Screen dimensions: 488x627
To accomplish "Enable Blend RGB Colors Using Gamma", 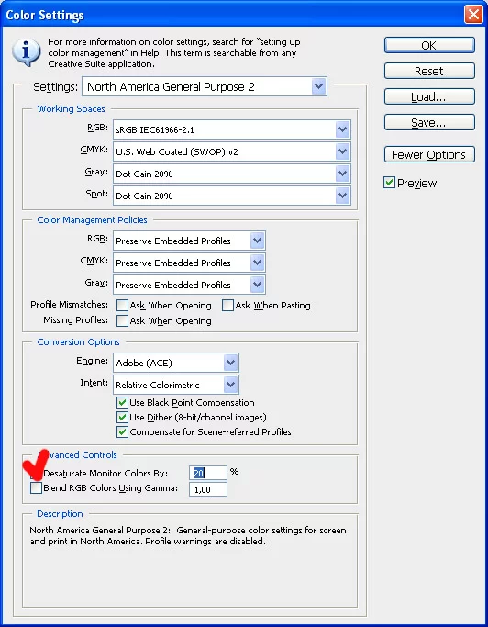I will 36,487.
